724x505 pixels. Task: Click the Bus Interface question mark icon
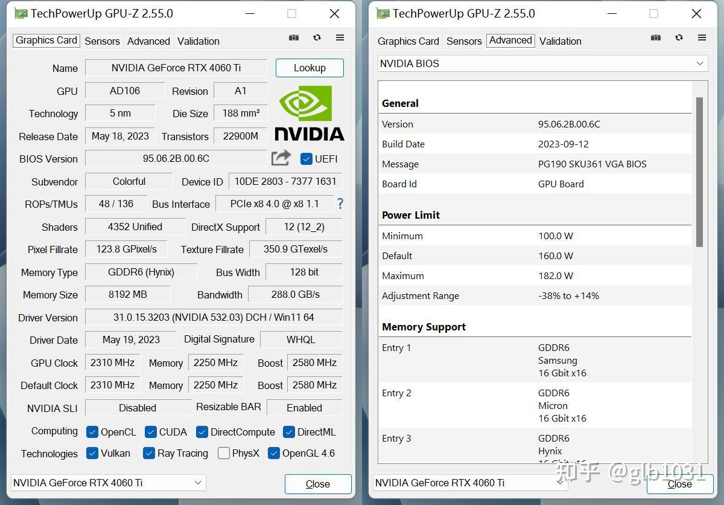pyautogui.click(x=340, y=204)
